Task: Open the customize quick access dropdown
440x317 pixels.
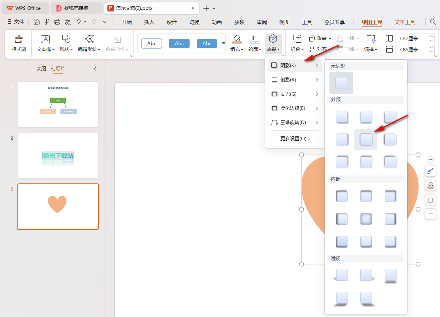Action: (x=105, y=22)
